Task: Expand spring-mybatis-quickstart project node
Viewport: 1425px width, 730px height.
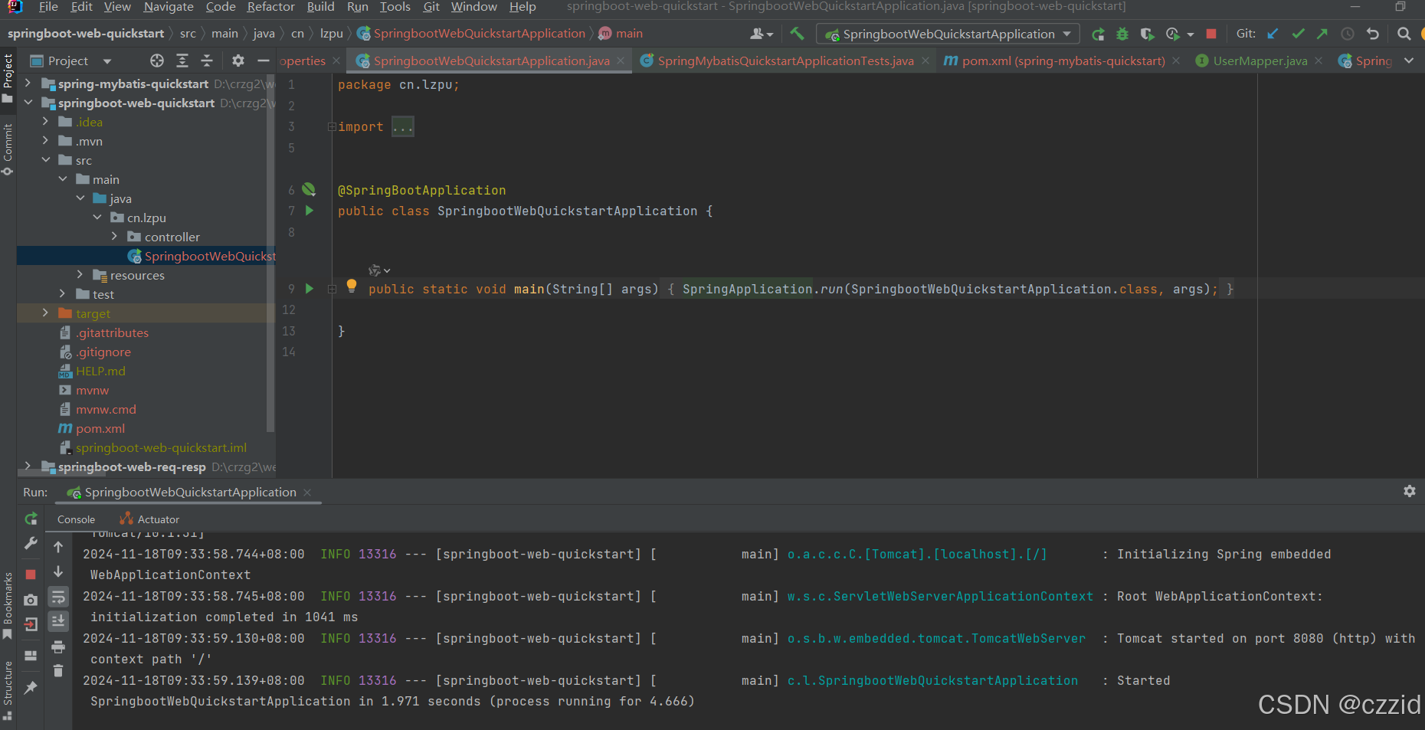Action: [28, 83]
